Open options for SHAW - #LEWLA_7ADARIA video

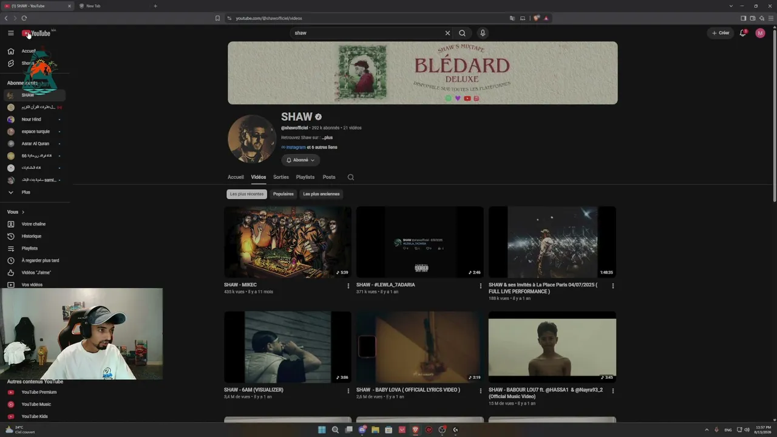pyautogui.click(x=481, y=286)
